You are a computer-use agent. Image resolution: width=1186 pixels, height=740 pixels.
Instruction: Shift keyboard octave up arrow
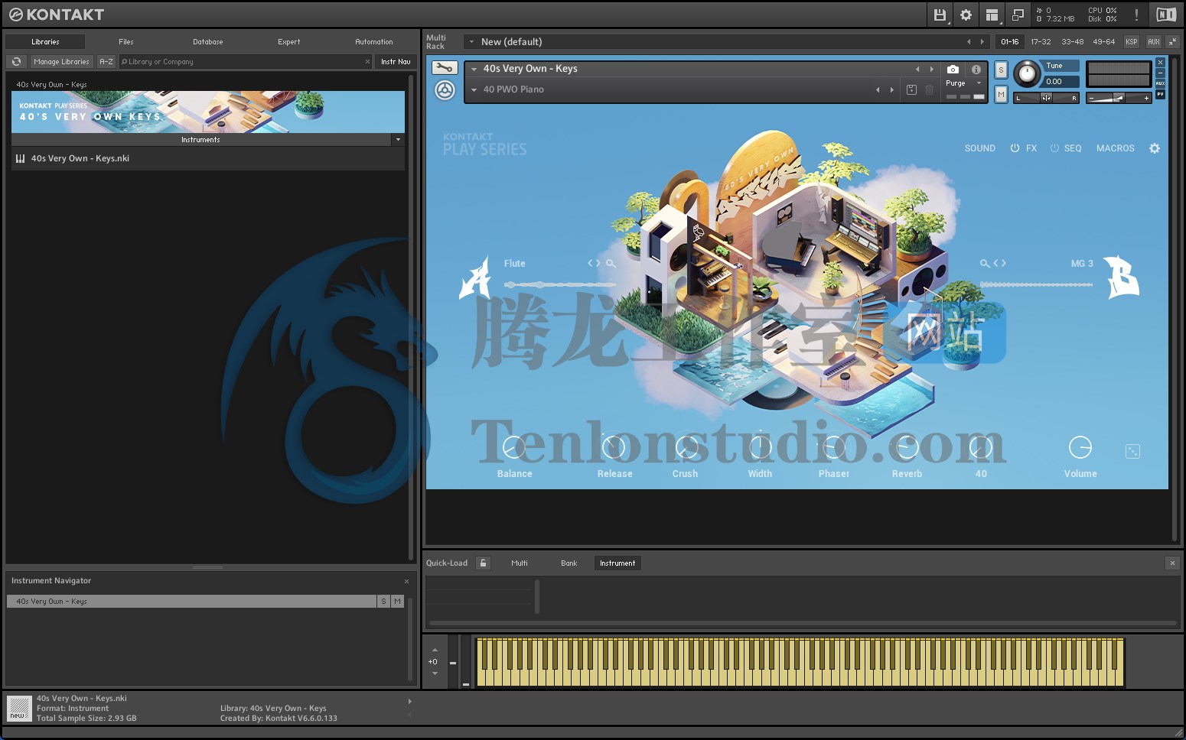(x=435, y=650)
